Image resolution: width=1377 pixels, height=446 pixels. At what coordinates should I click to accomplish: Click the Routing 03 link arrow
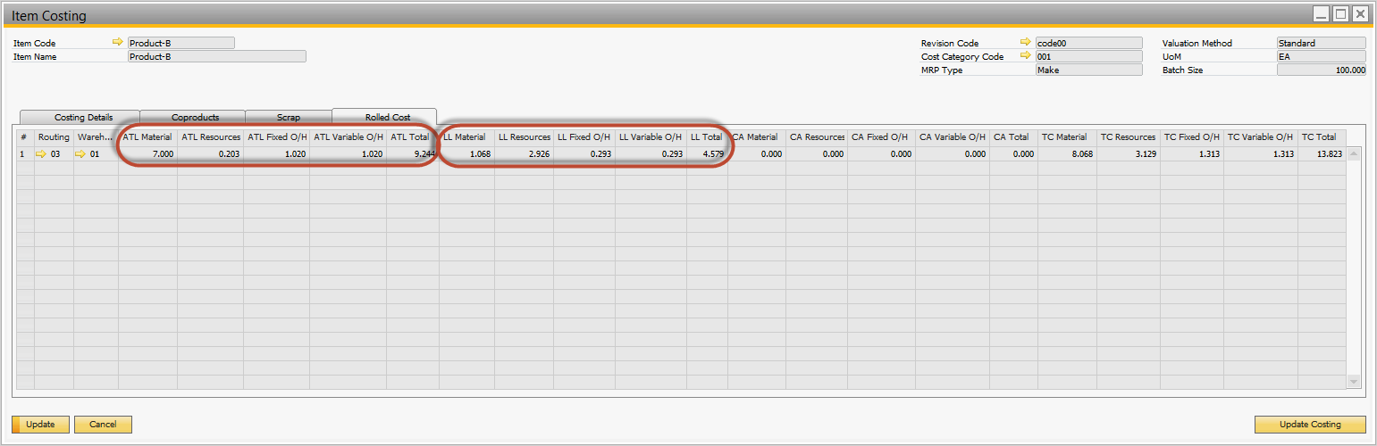(40, 154)
